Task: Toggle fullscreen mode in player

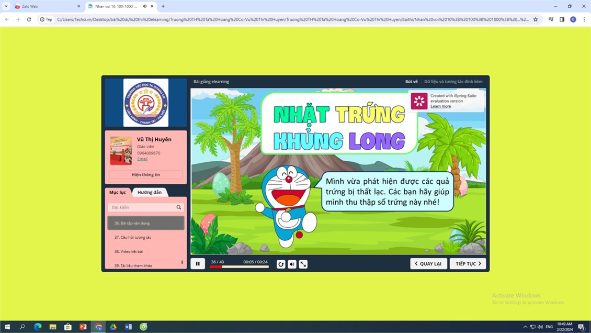Action: click(x=303, y=264)
